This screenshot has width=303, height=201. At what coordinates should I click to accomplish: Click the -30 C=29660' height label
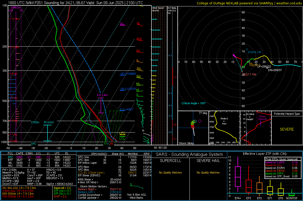click(x=128, y=74)
